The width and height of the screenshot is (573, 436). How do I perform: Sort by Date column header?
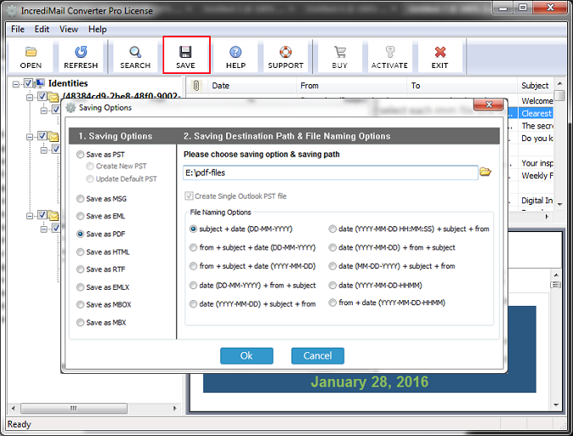[252, 86]
